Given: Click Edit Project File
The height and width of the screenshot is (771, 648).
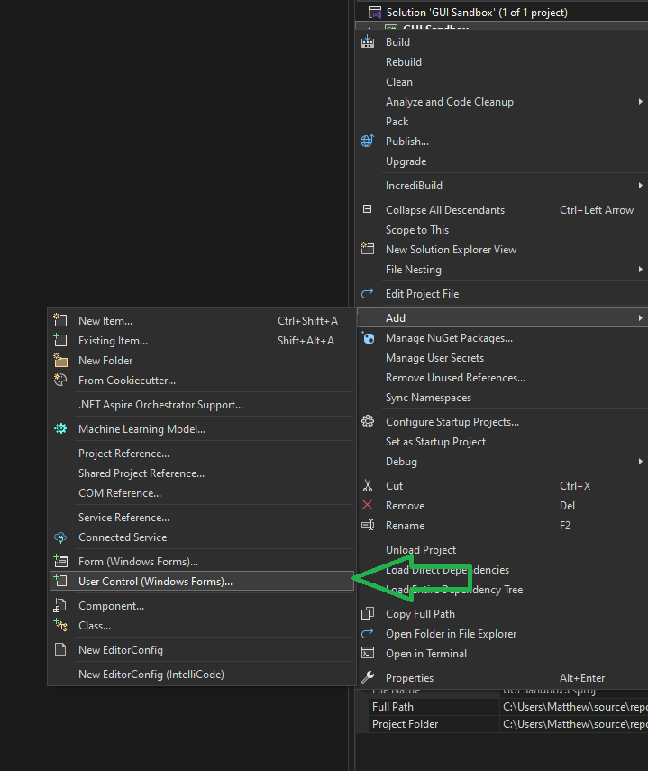Looking at the screenshot, I should click(424, 293).
